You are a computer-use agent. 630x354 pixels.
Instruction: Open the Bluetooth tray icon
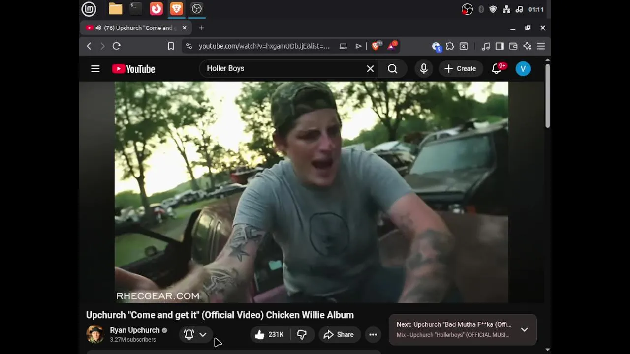pyautogui.click(x=481, y=9)
